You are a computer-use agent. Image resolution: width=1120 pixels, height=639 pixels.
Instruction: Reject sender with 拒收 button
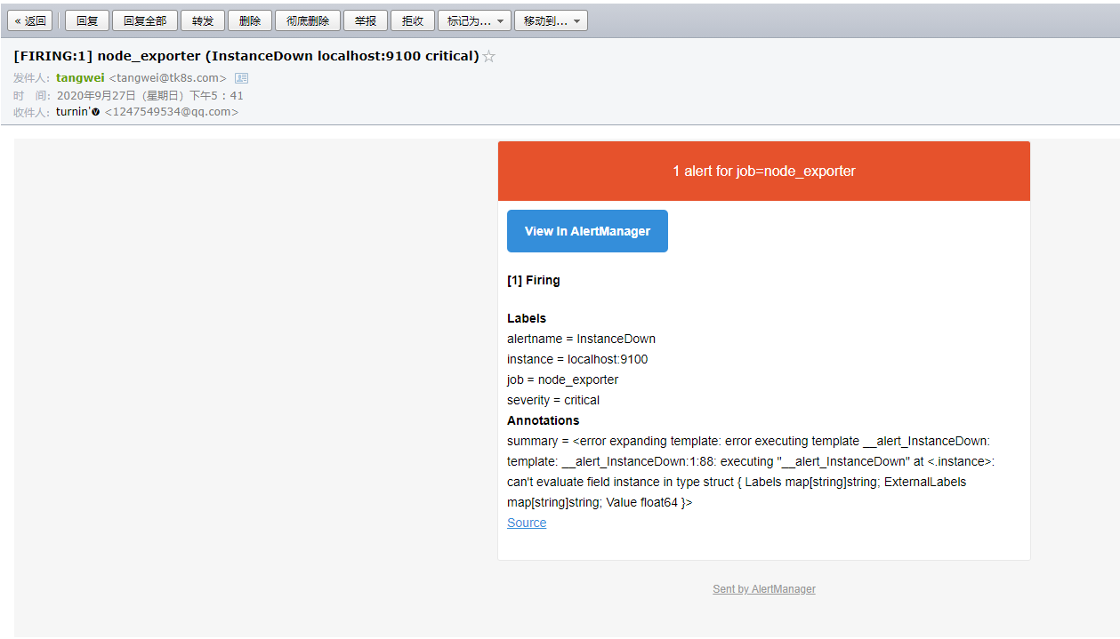point(413,20)
